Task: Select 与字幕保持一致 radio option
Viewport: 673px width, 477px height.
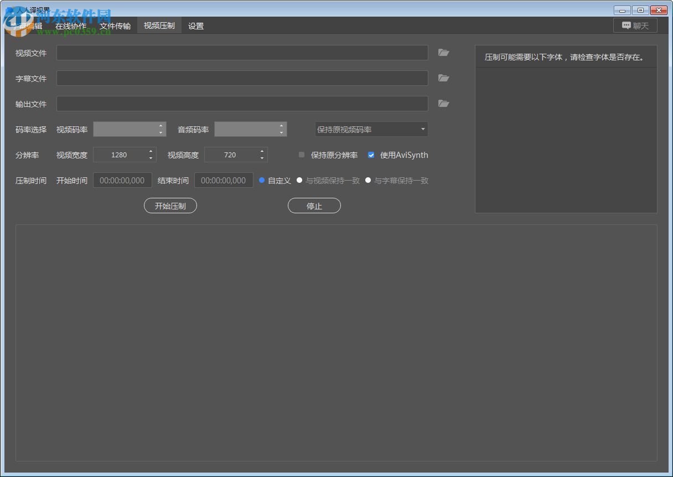Action: 368,180
